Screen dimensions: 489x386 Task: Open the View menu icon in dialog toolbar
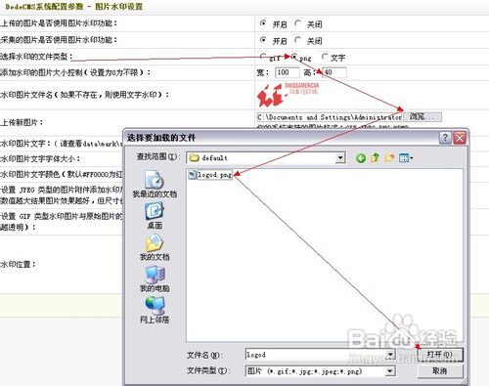pos(406,158)
